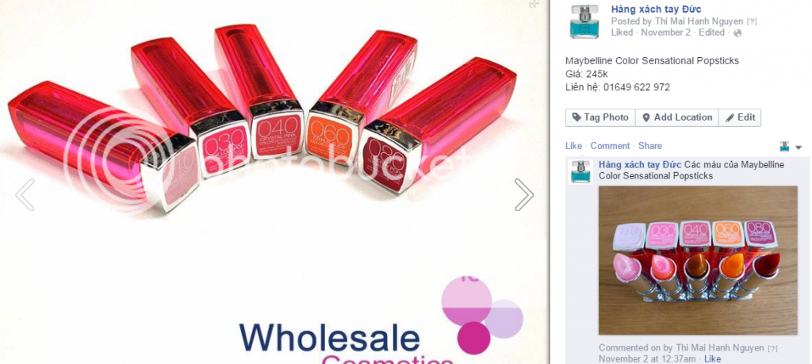Screen dimensions: 812x364
Task: Click the Like link under post
Action: [x=574, y=146]
